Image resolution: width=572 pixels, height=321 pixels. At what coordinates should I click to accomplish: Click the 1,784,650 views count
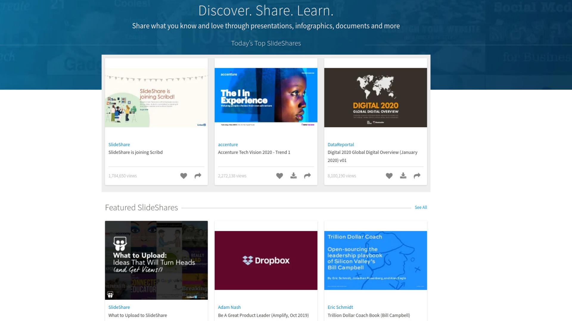123,176
